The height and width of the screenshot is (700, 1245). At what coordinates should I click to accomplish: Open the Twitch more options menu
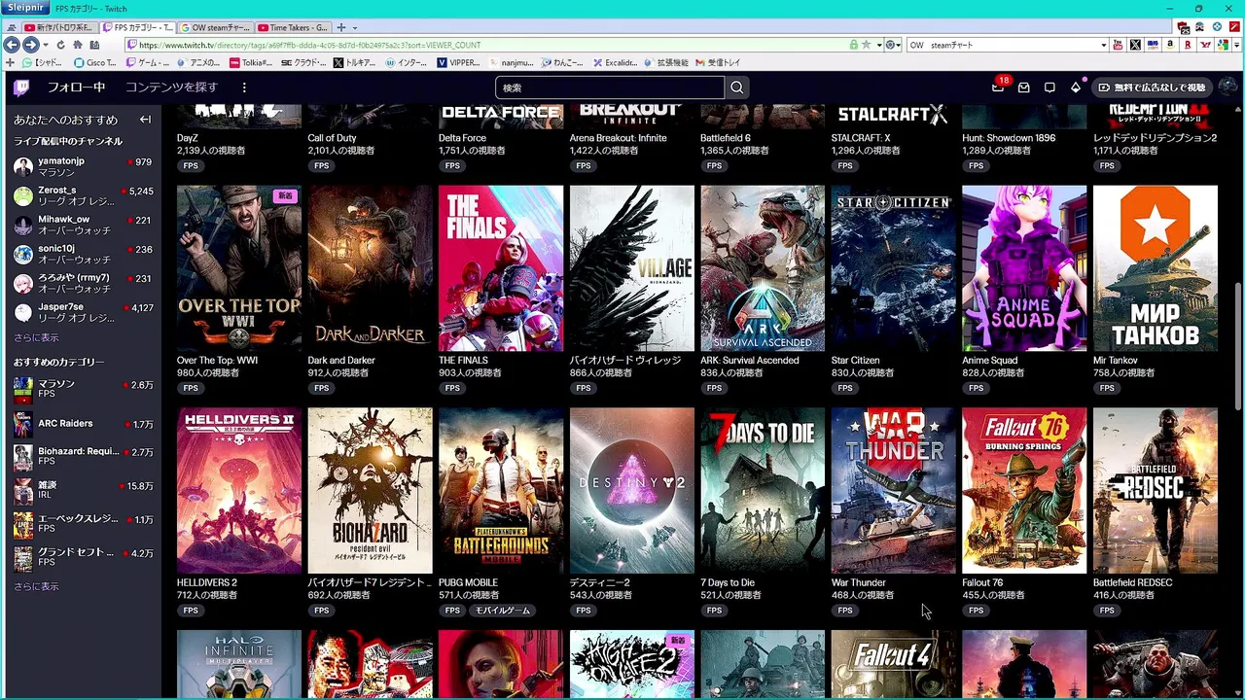pos(244,87)
